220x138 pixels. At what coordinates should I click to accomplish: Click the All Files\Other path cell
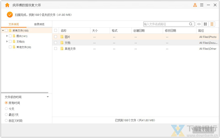pyautogui.click(x=208, y=49)
